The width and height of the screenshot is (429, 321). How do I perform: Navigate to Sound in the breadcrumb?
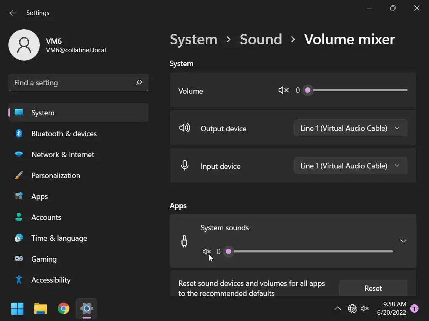(x=261, y=39)
